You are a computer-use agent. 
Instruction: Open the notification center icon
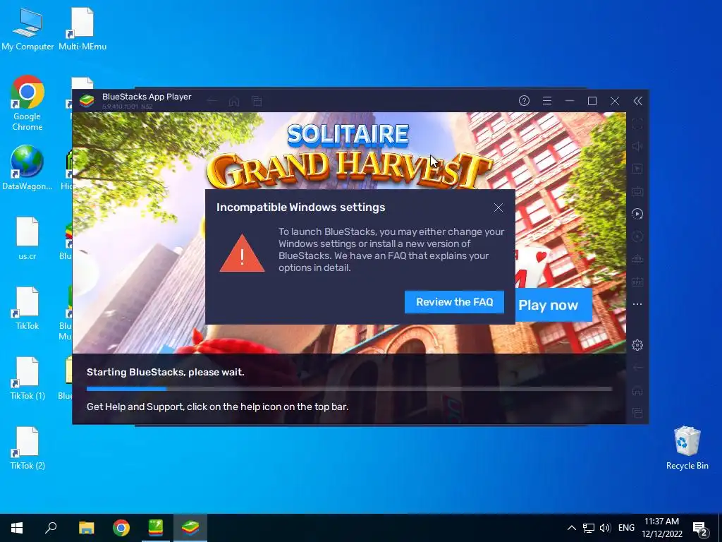(700, 529)
